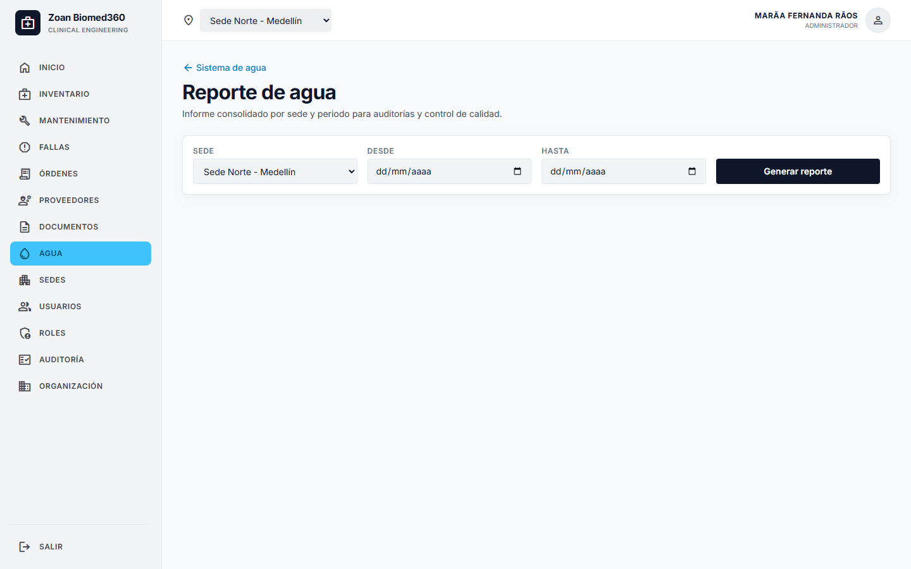Click the alert circle icon beside Fallas
Image resolution: width=911 pixels, height=569 pixels.
tap(25, 147)
